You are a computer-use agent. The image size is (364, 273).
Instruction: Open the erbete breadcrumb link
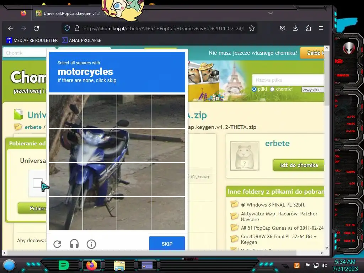33,127
